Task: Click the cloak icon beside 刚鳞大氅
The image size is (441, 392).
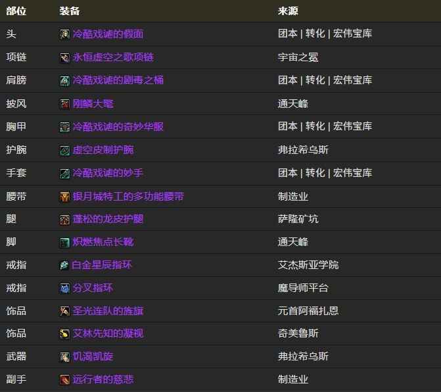Action: [x=64, y=104]
